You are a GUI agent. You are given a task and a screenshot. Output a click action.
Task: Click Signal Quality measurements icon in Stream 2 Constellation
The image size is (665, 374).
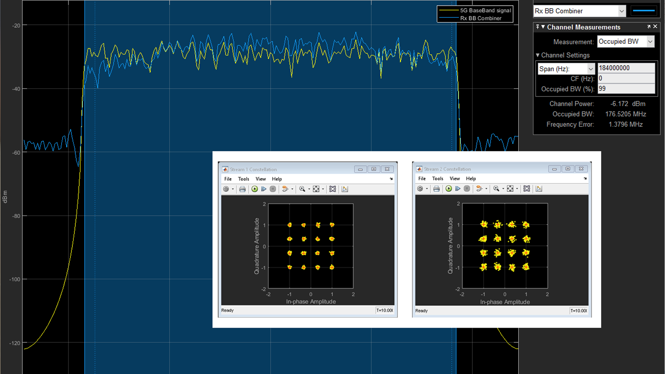[x=539, y=189]
